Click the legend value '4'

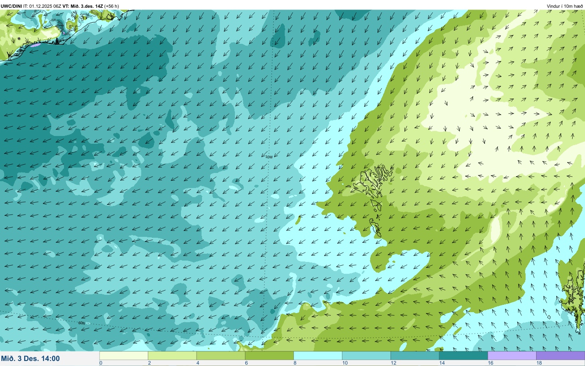(x=197, y=363)
